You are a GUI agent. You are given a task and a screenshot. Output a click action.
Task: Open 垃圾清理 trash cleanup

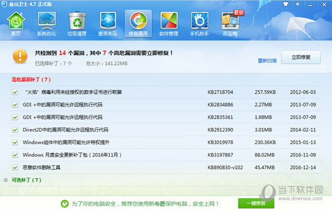tap(77, 24)
